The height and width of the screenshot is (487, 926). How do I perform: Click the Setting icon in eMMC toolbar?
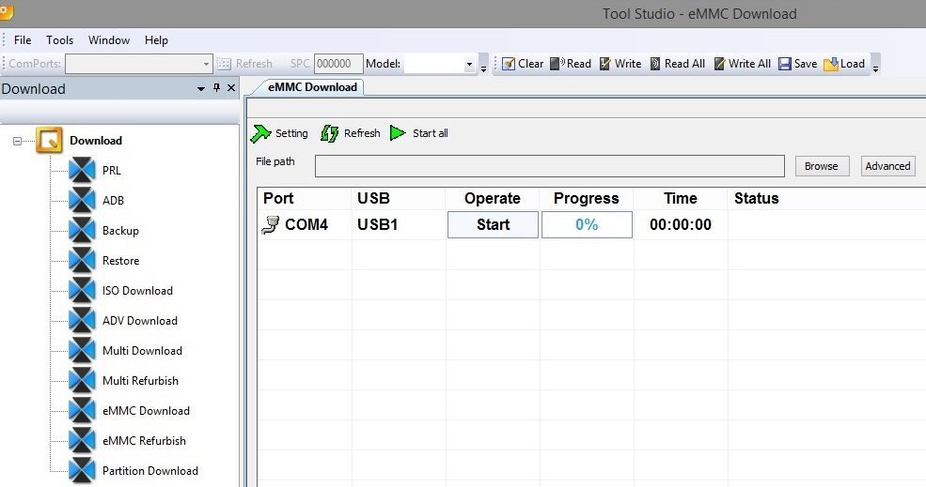pyautogui.click(x=260, y=133)
